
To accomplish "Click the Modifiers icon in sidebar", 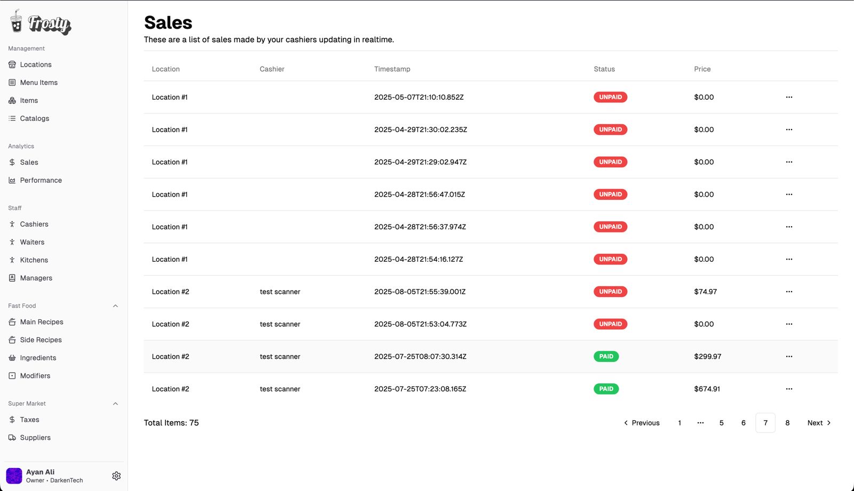I will pyautogui.click(x=12, y=376).
